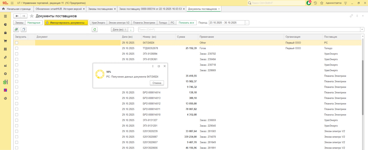Screen dimensions: 368x150
Task: Check the row with number ТТД00352678
Action: pos(17,48)
